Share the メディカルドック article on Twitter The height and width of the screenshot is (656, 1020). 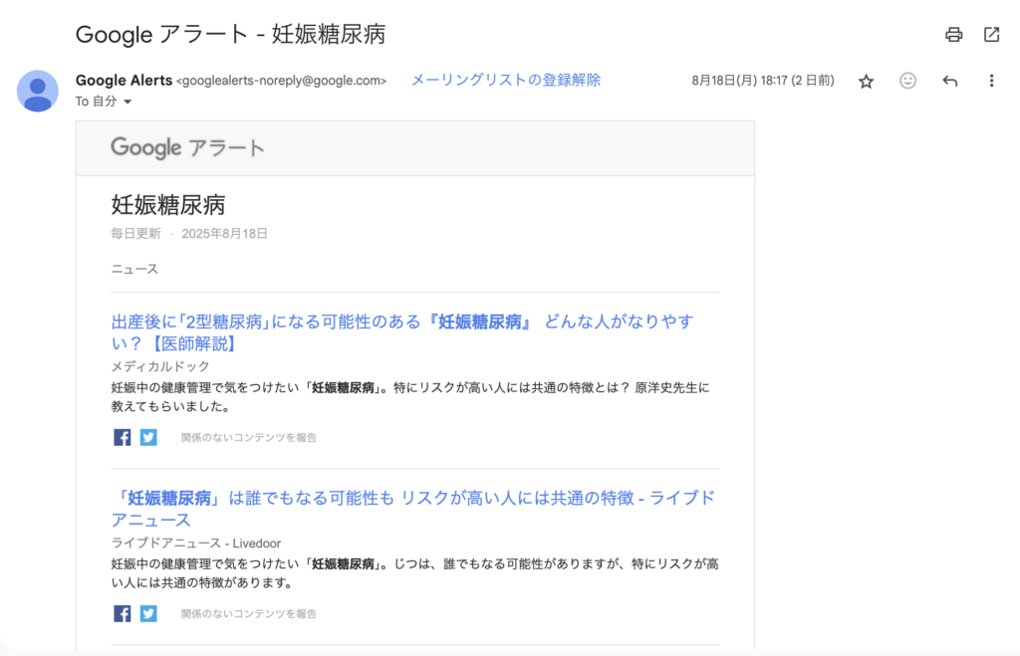point(148,437)
